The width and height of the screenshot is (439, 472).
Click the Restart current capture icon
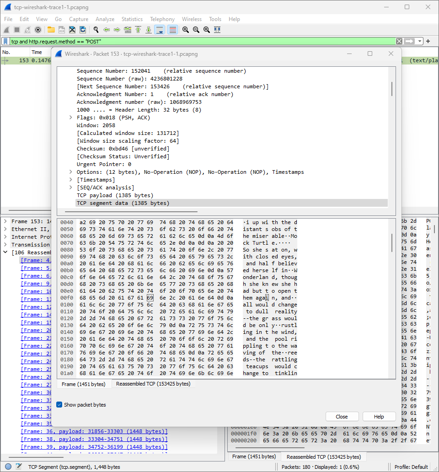click(27, 30)
